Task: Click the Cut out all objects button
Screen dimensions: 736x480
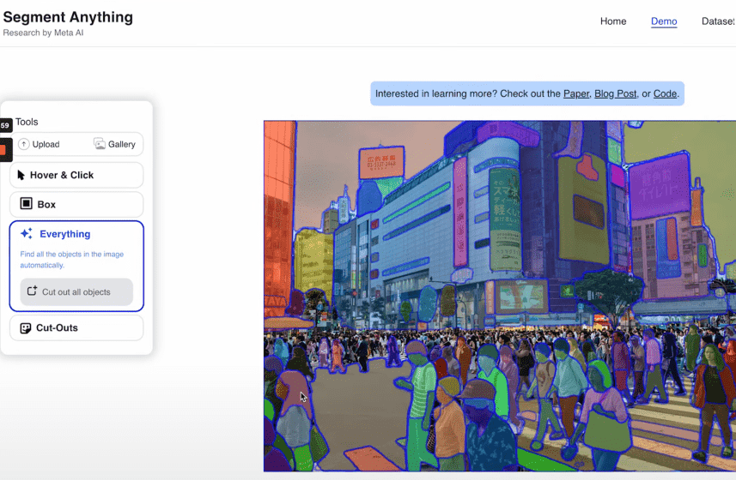Action: (x=76, y=291)
